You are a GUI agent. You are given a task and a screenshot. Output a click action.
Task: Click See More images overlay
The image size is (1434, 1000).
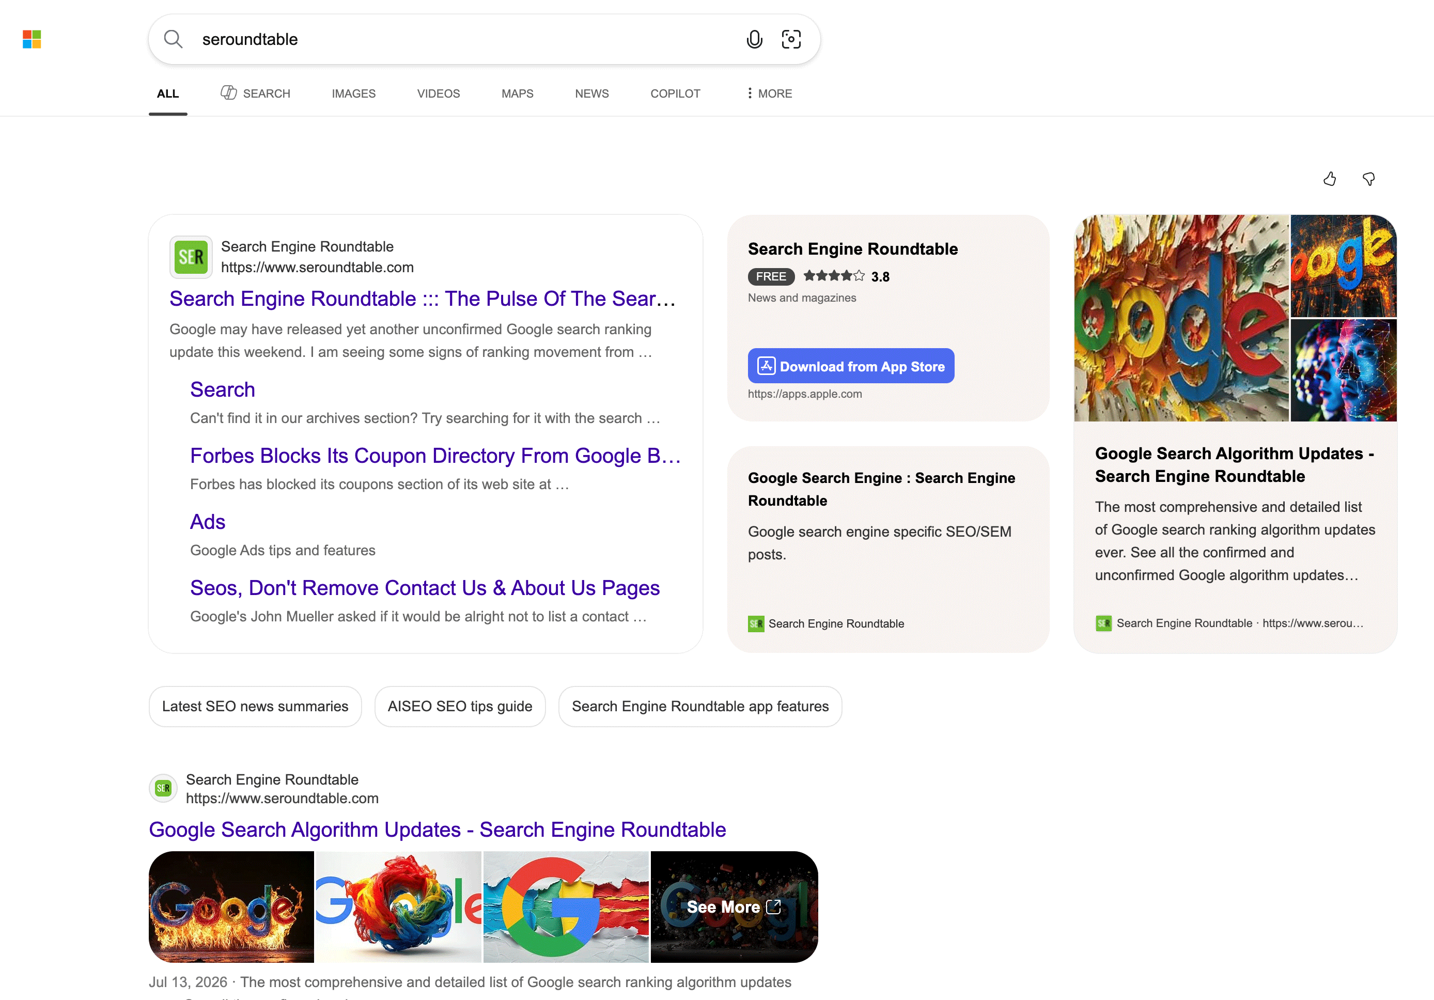734,907
